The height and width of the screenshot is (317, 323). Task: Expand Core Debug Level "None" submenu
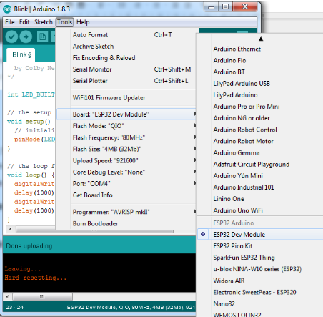point(126,172)
